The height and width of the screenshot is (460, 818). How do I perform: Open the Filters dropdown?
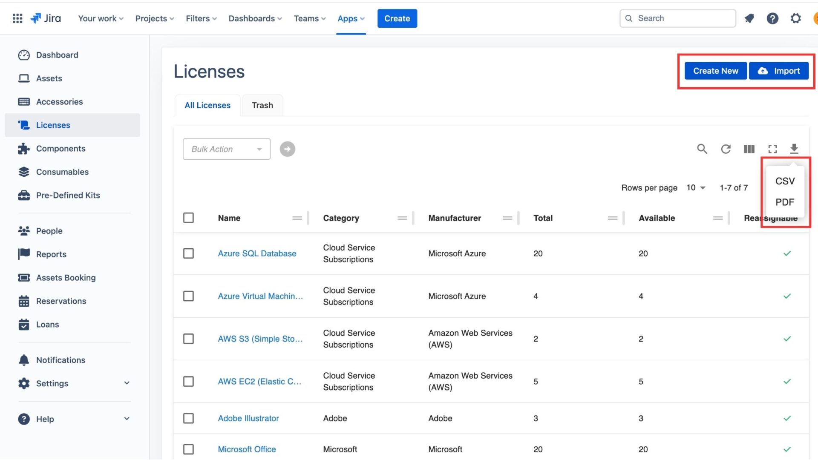pos(202,18)
